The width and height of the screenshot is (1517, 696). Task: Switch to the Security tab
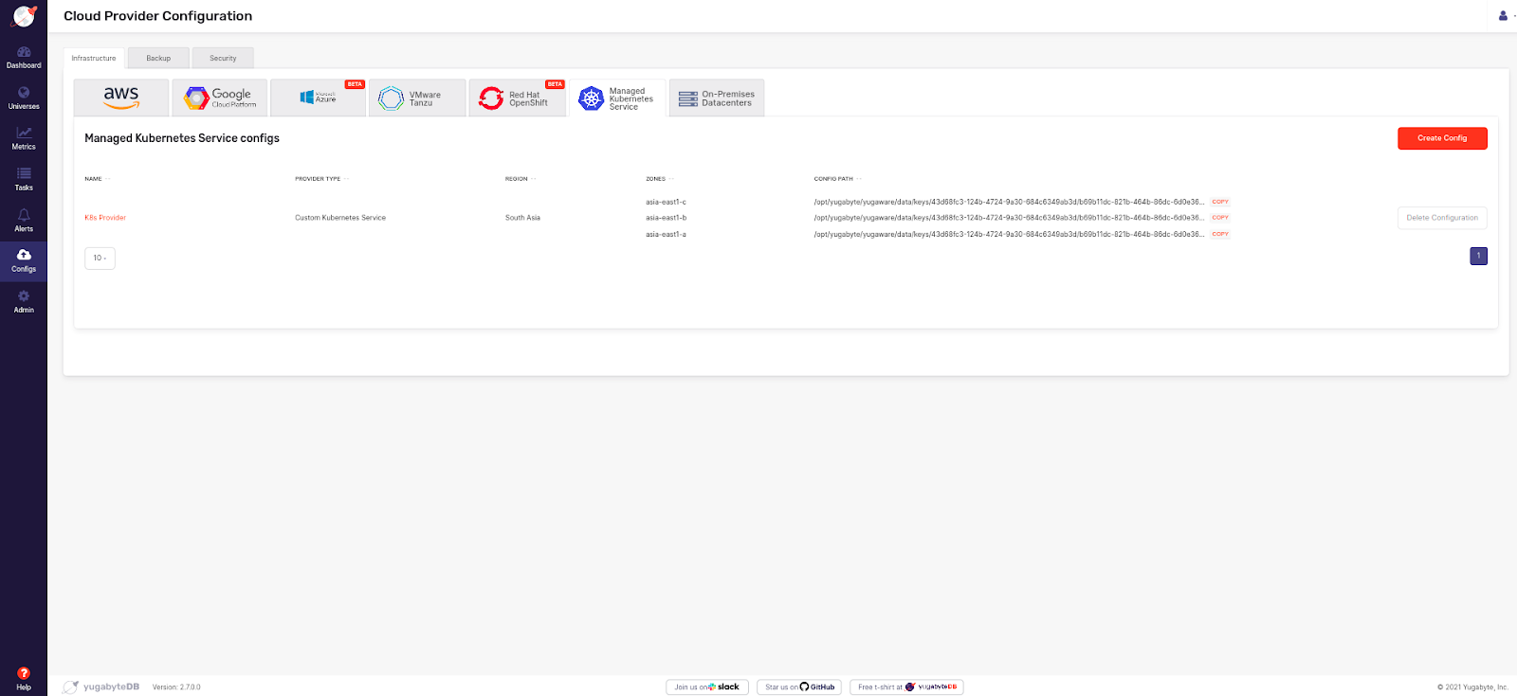coord(223,58)
